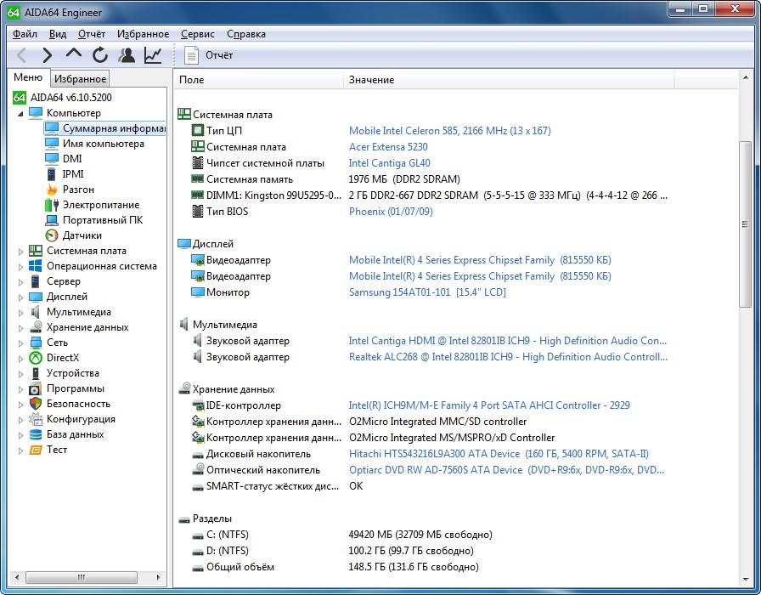Viewport: 761px width, 595px height.
Task: Click the Сеть network icon in tree
Action: click(x=36, y=343)
